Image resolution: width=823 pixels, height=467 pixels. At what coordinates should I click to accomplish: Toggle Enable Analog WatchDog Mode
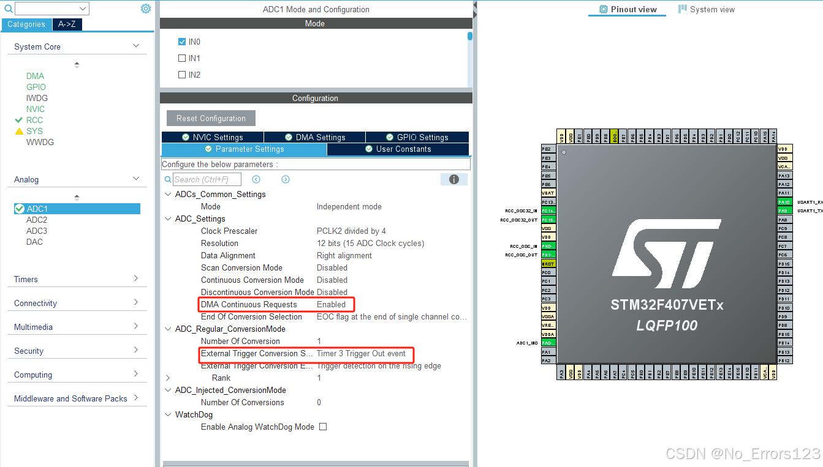tap(323, 427)
